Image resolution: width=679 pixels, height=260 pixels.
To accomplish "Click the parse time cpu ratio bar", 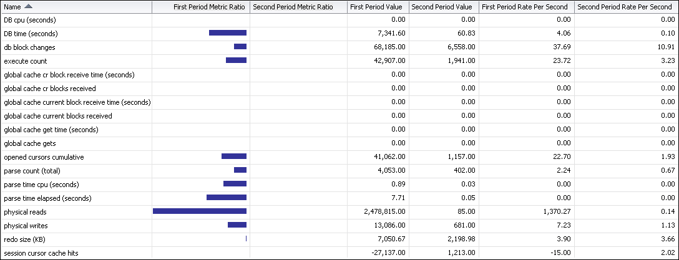I will pos(235,184).
